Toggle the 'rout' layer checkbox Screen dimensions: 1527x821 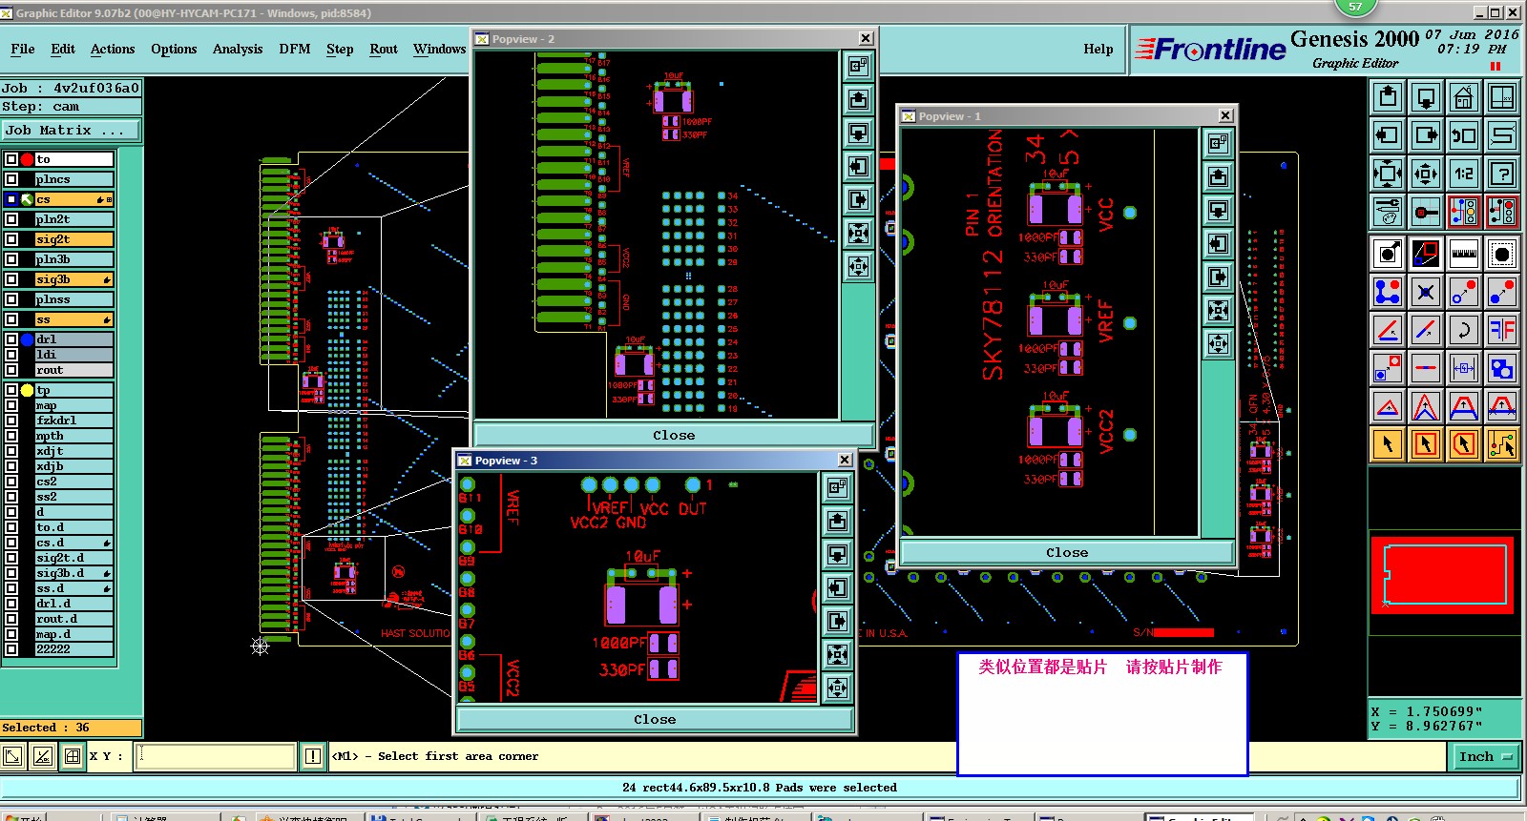(x=11, y=370)
